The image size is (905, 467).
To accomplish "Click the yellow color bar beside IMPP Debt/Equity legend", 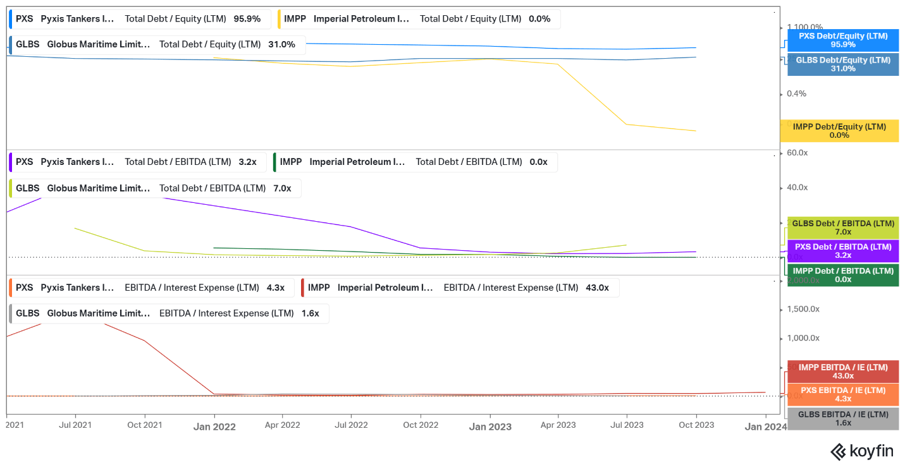I will tap(280, 19).
